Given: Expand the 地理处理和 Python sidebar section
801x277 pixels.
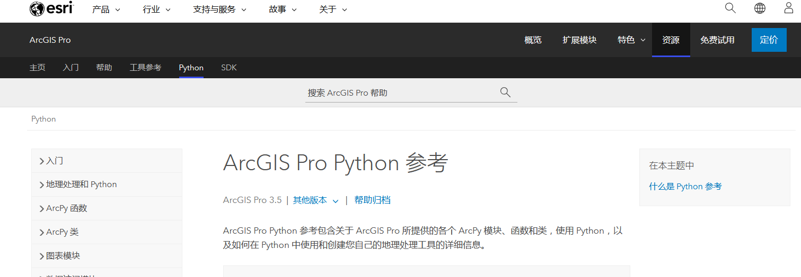Looking at the screenshot, I should click(107, 184).
